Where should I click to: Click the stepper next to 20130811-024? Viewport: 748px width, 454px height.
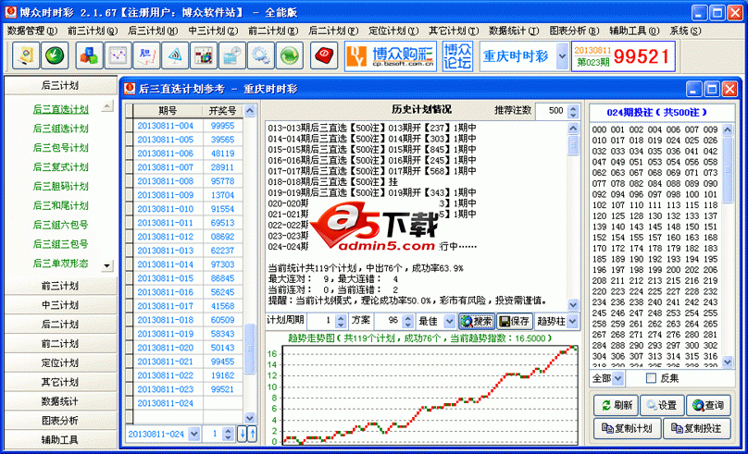pyautogui.click(x=228, y=434)
